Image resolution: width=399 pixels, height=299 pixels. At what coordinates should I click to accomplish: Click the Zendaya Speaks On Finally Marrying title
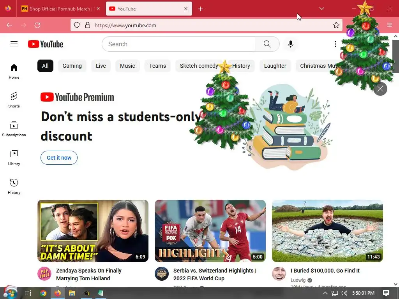pyautogui.click(x=89, y=274)
